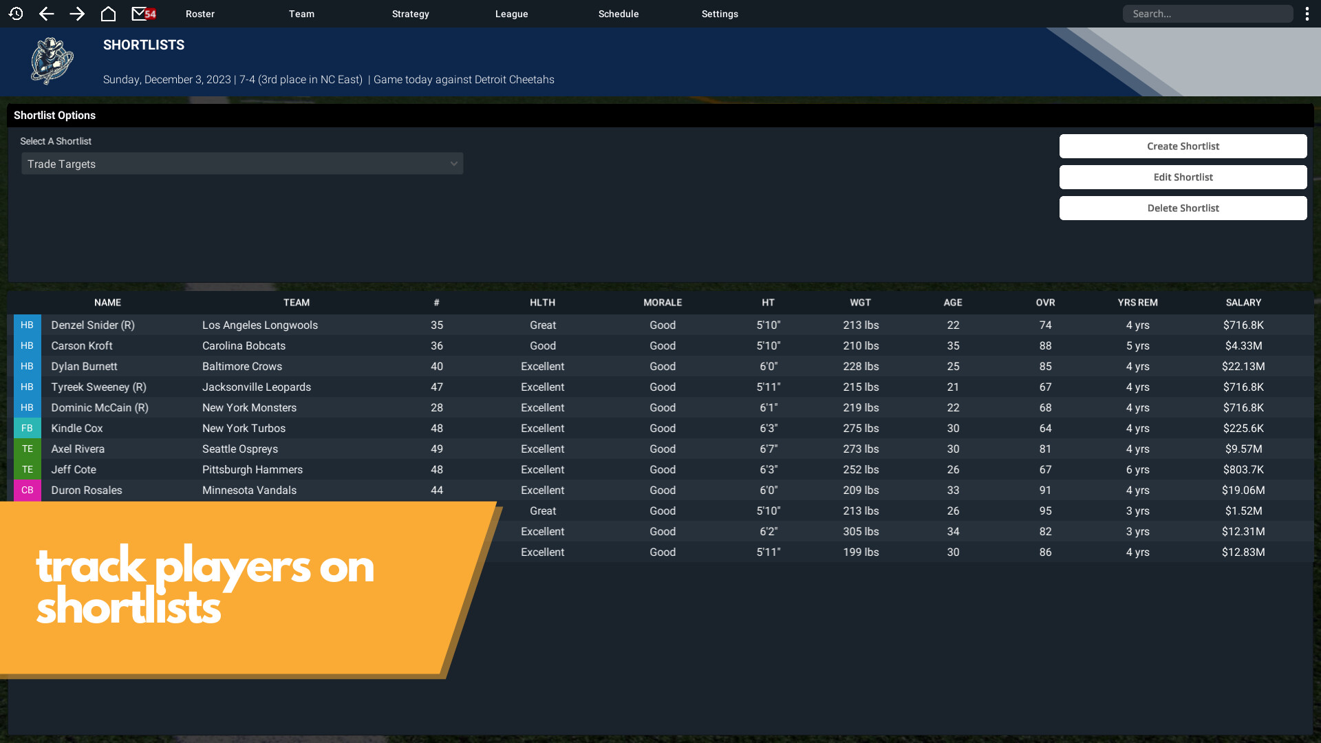Click the team logo emblem

coord(52,61)
